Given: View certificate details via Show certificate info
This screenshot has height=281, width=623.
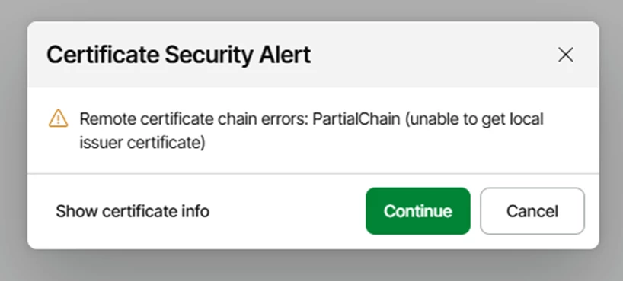Looking at the screenshot, I should pyautogui.click(x=133, y=211).
